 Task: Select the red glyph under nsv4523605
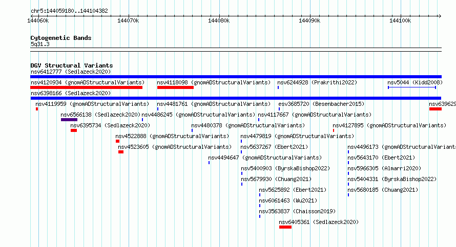point(121,152)
